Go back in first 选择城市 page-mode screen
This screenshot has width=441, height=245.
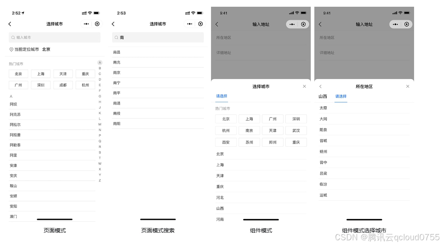[10, 24]
